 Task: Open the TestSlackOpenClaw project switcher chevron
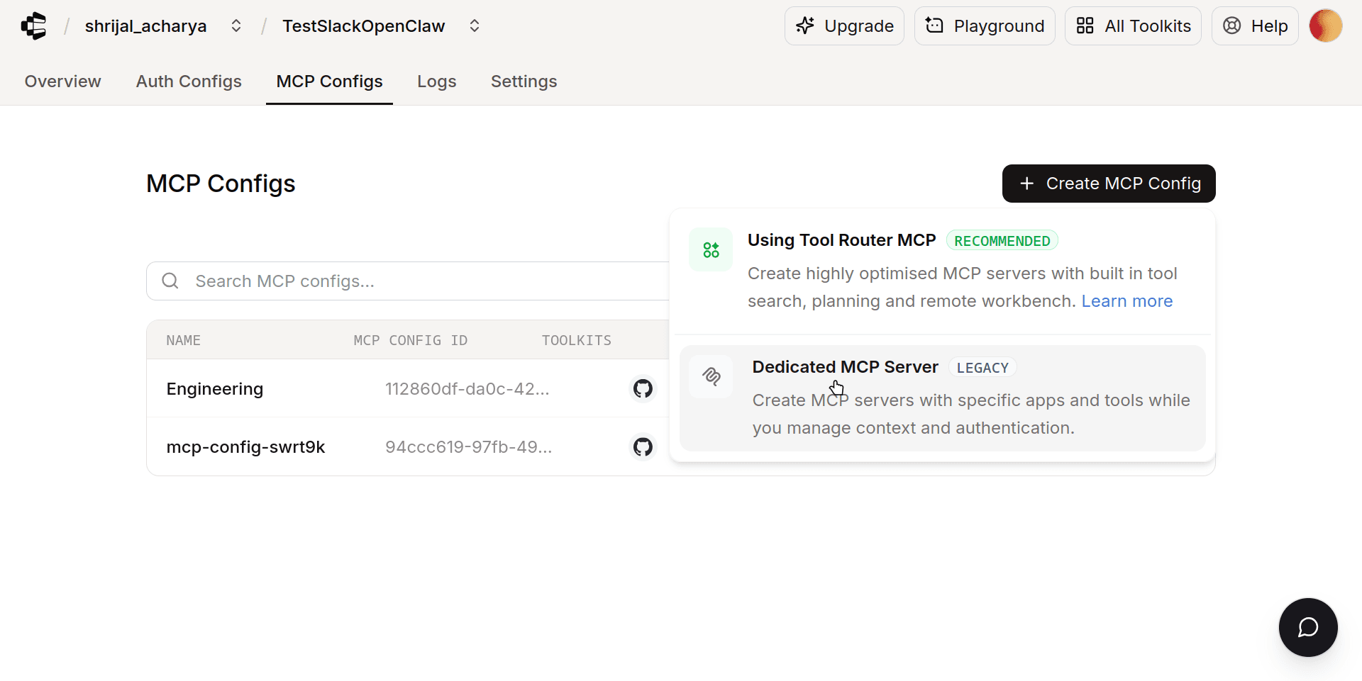pyautogui.click(x=475, y=26)
